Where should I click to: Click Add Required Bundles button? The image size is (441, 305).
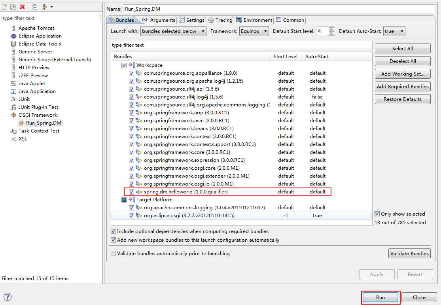pos(403,86)
